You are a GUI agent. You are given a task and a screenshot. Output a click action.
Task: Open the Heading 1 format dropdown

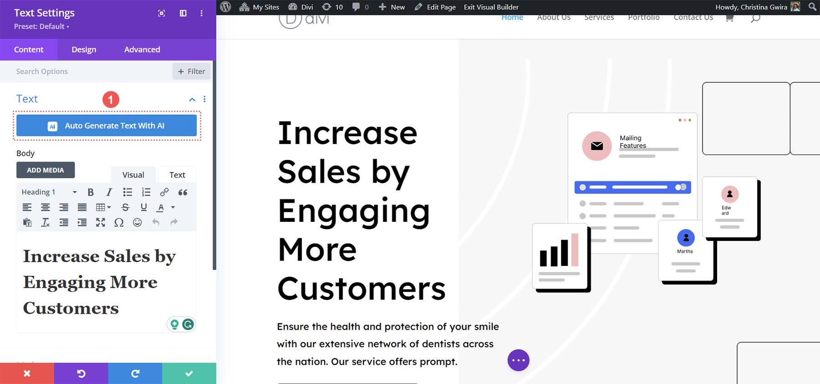tap(49, 192)
